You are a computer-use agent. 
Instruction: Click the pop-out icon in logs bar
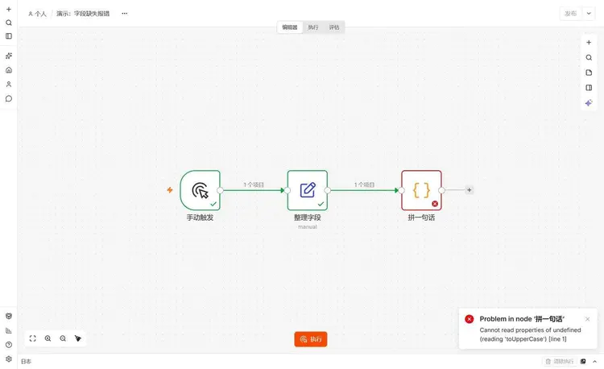tap(583, 361)
